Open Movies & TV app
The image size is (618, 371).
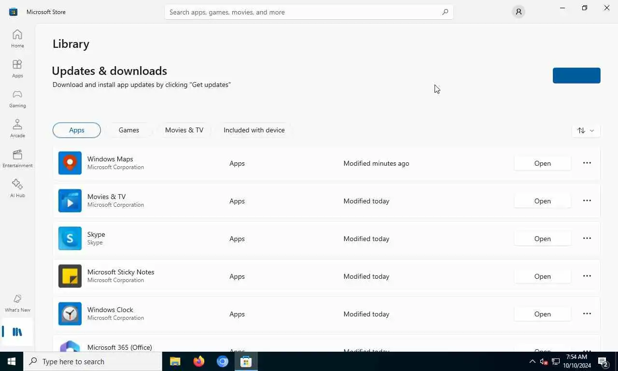(542, 201)
